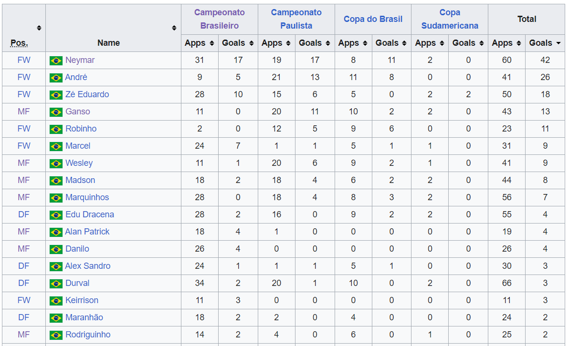Sort by Total Apps column header
Viewport: 569px width, 346px height.
(519, 43)
